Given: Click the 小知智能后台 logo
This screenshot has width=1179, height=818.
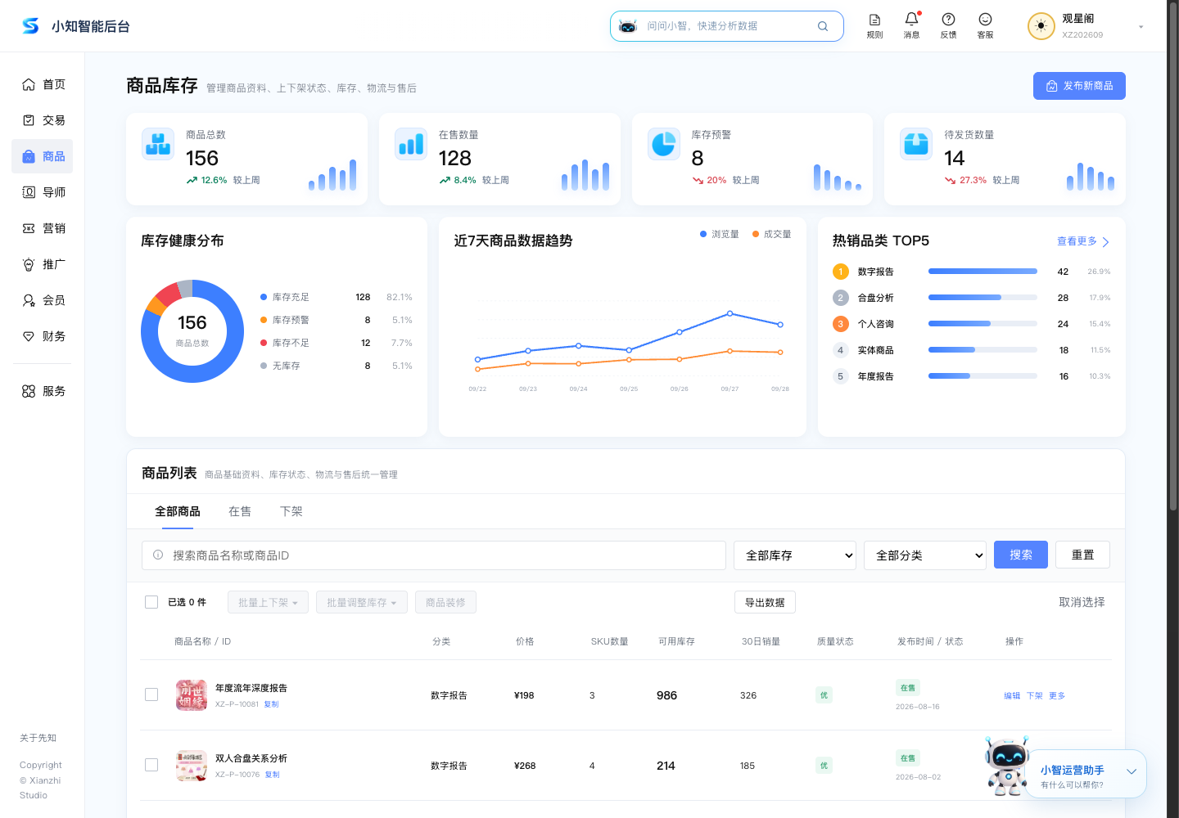Looking at the screenshot, I should [75, 26].
